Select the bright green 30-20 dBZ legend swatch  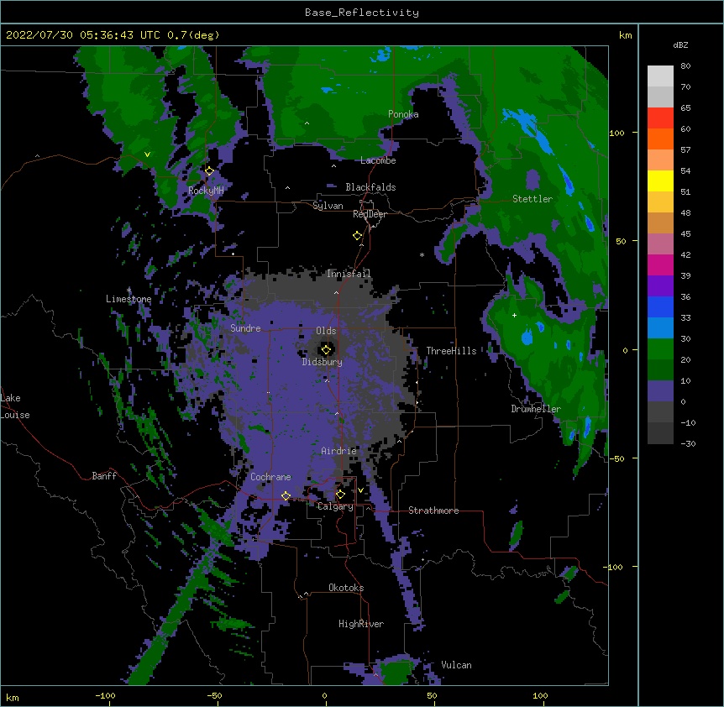point(660,349)
